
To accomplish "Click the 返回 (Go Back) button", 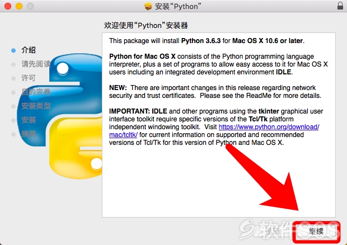I will (x=274, y=232).
